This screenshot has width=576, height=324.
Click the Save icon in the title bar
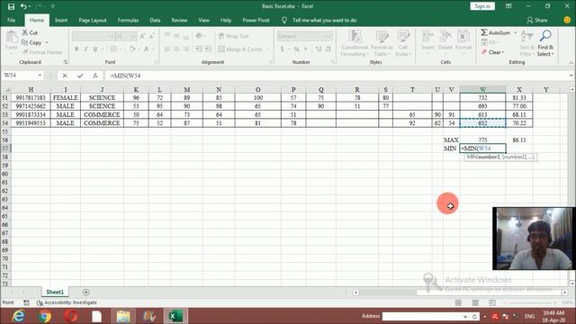tap(11, 6)
